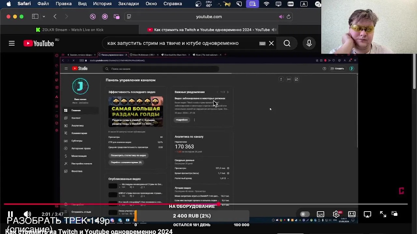This screenshot has height=234, width=417.
Task: Click the go live icon in Studio dashboard
Action: 289,79
